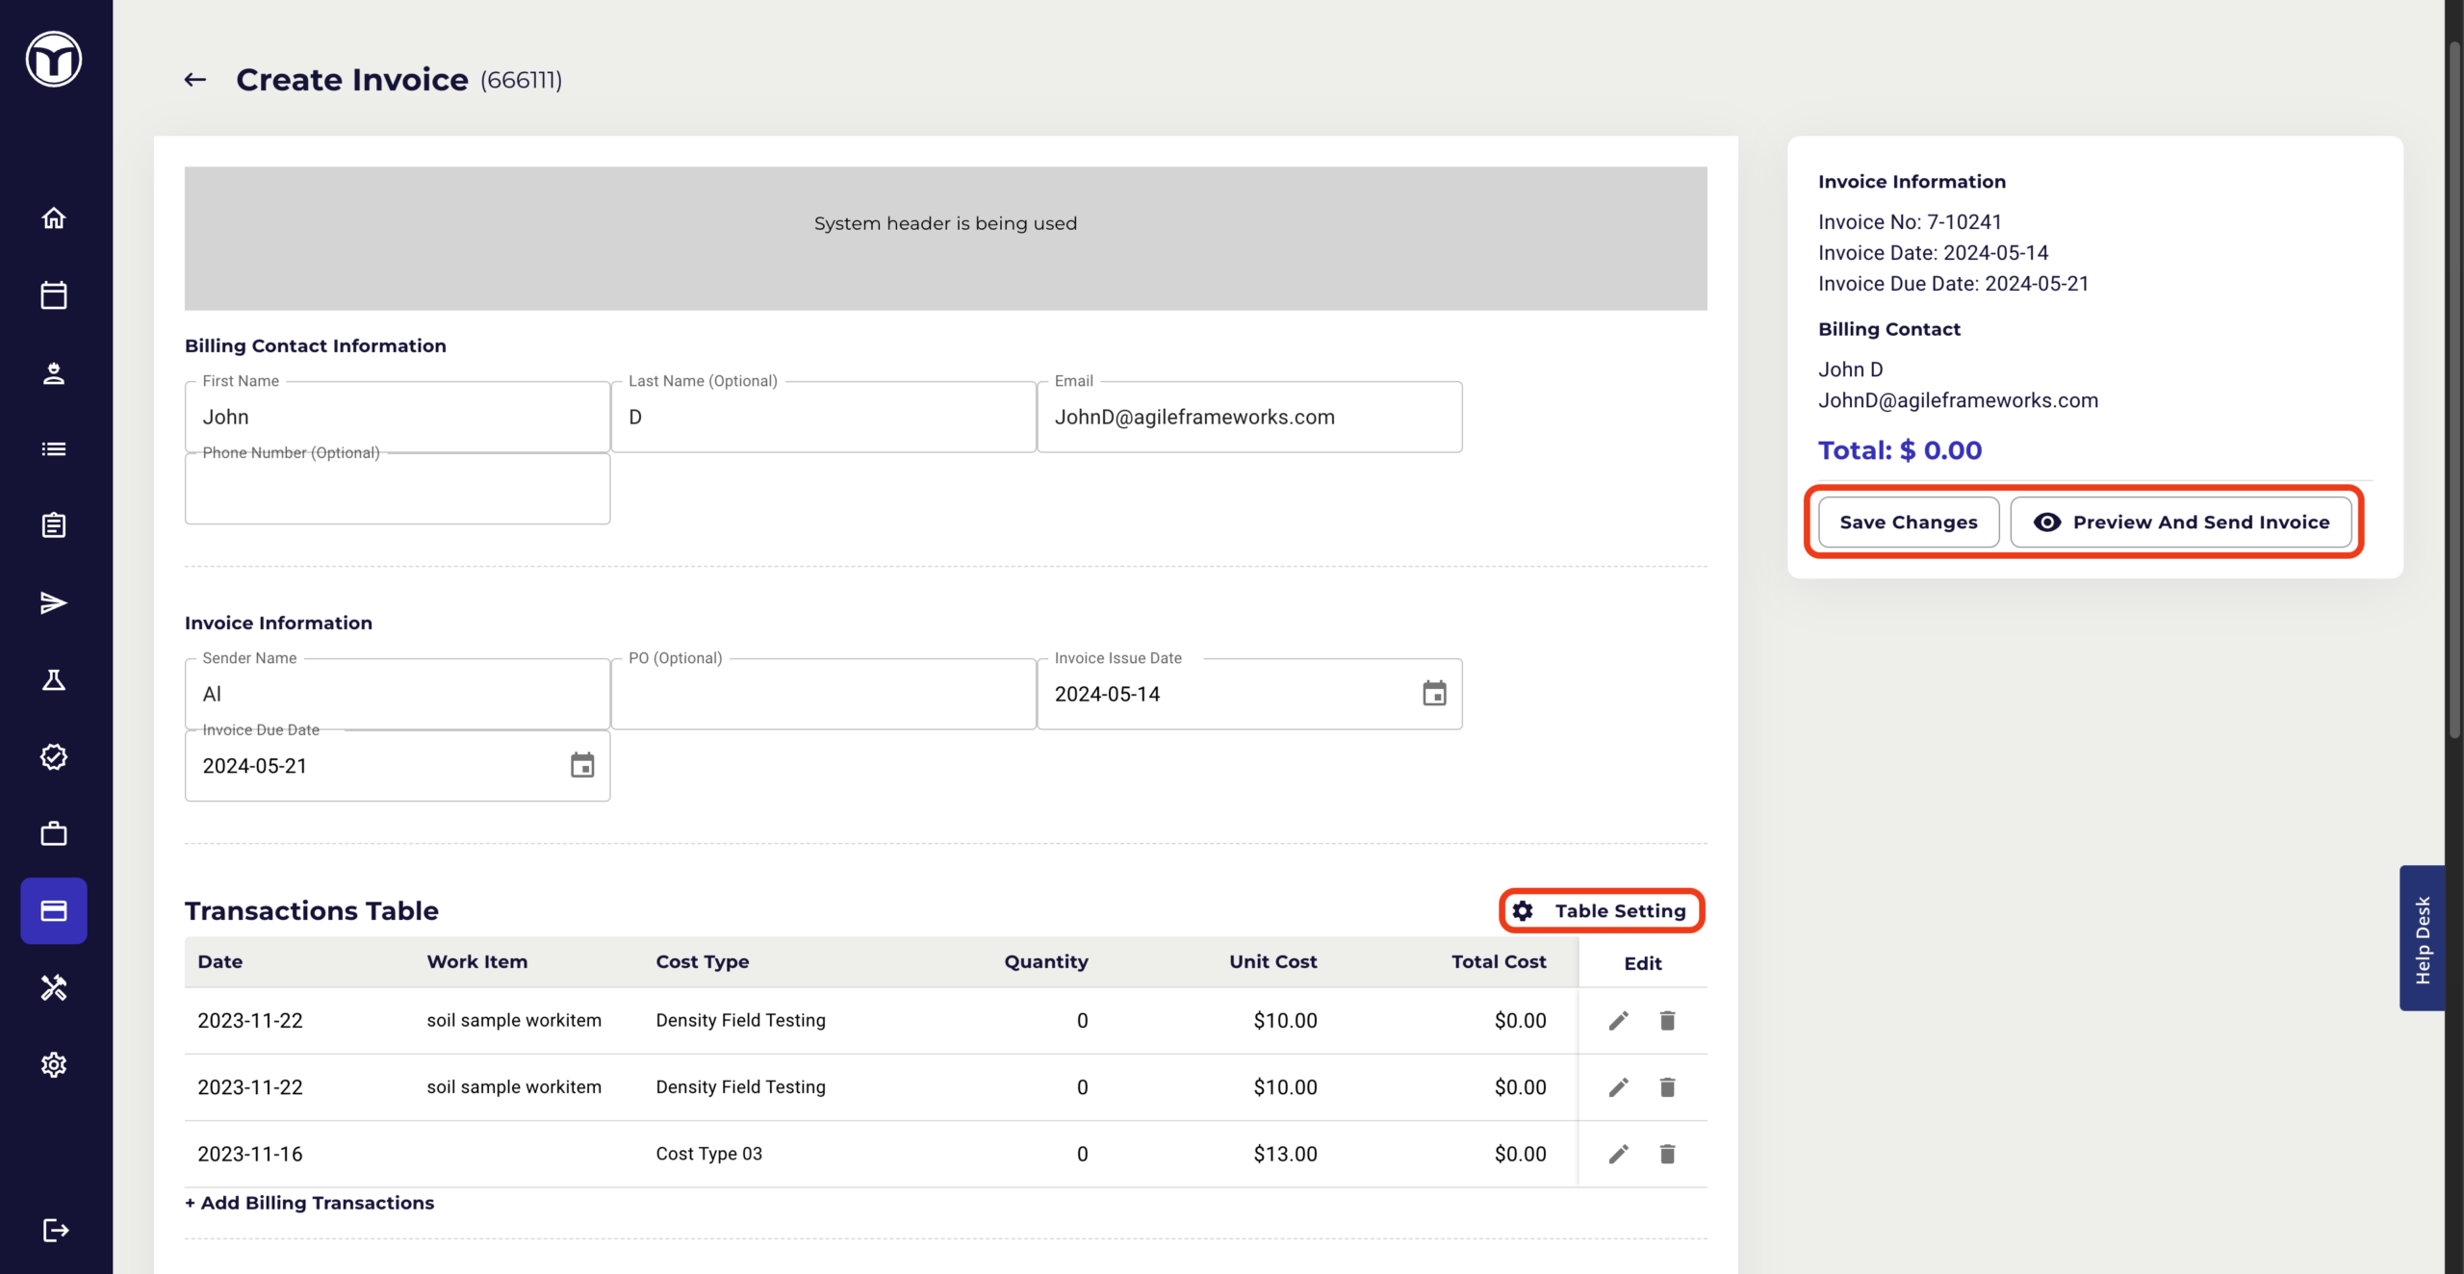Open the Help Desk side tab
The width and height of the screenshot is (2464, 1274).
tap(2423, 938)
